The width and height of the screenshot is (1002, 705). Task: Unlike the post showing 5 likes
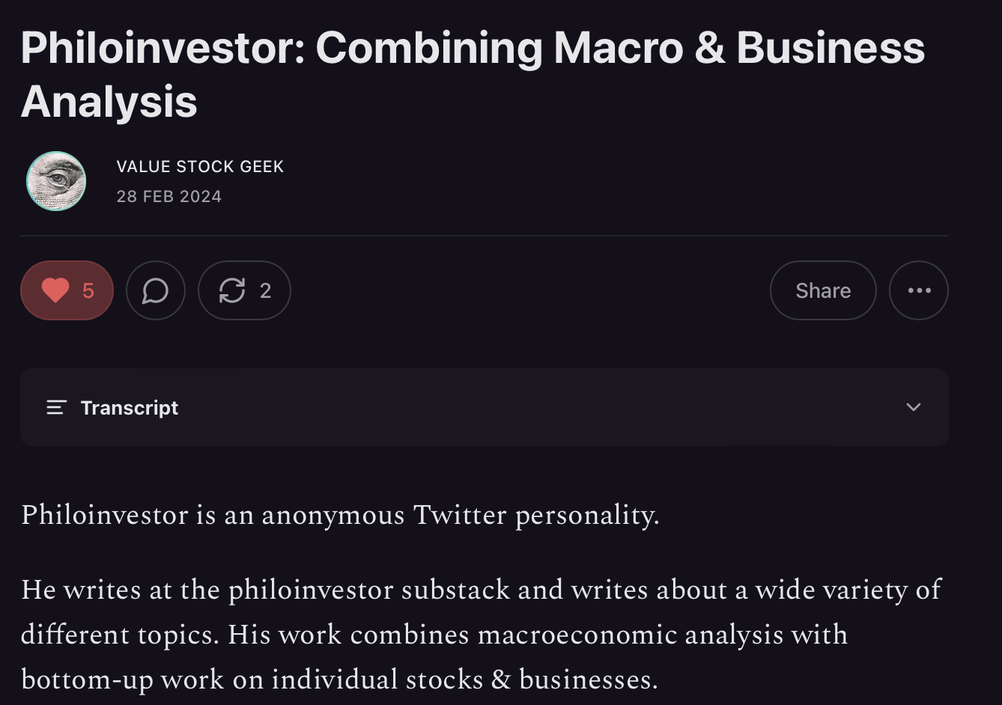tap(67, 290)
